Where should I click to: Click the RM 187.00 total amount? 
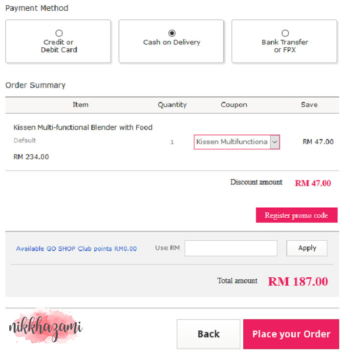(298, 281)
